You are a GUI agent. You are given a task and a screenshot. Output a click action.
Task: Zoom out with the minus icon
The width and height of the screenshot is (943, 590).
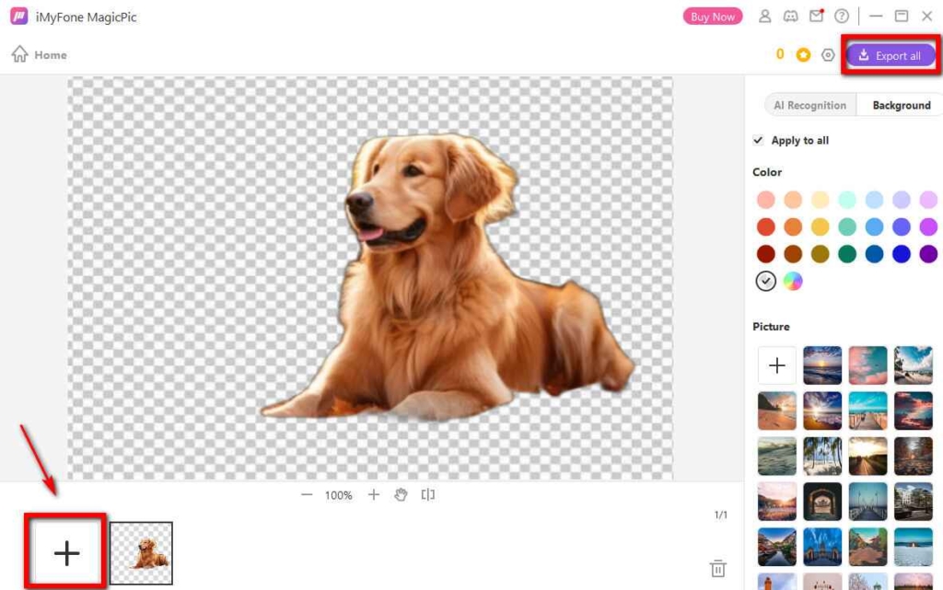[306, 494]
